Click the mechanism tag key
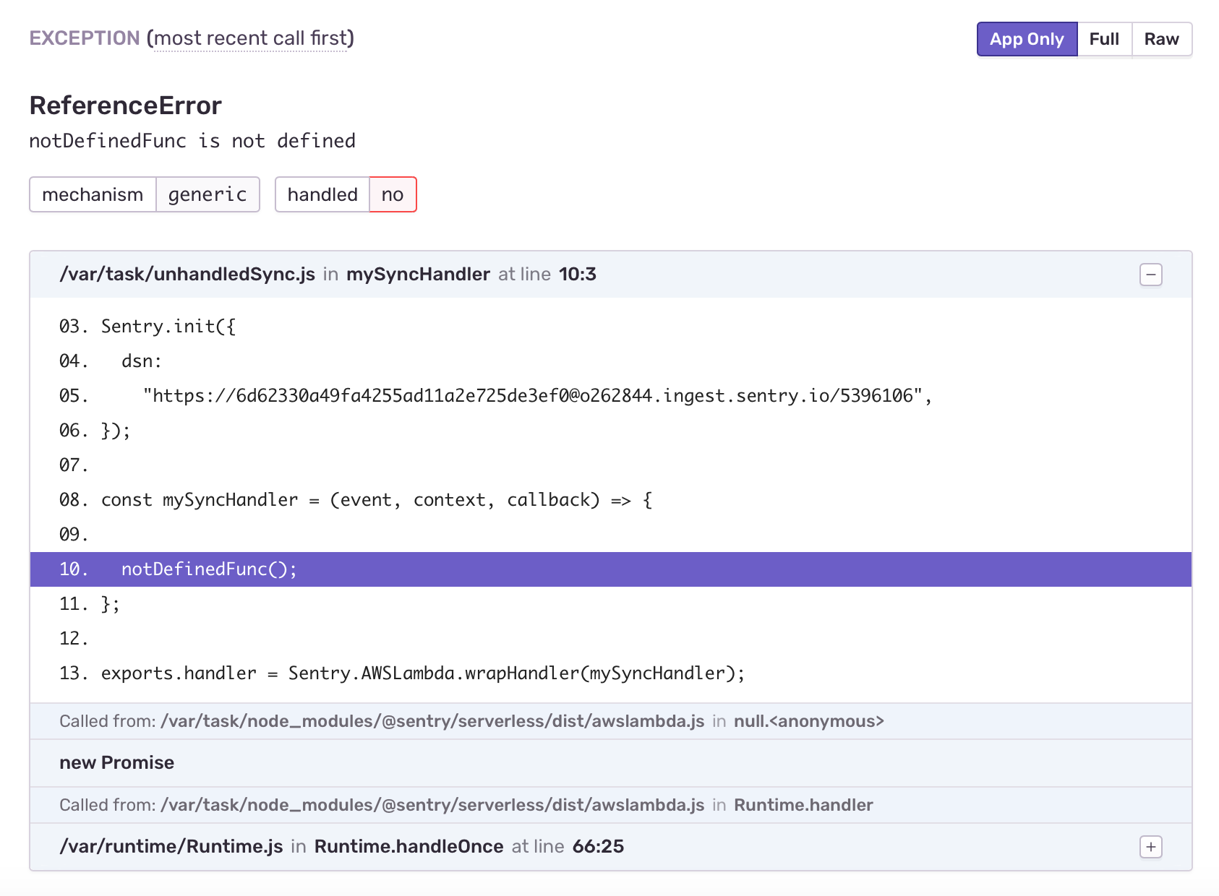Image resolution: width=1219 pixels, height=896 pixels. (93, 194)
